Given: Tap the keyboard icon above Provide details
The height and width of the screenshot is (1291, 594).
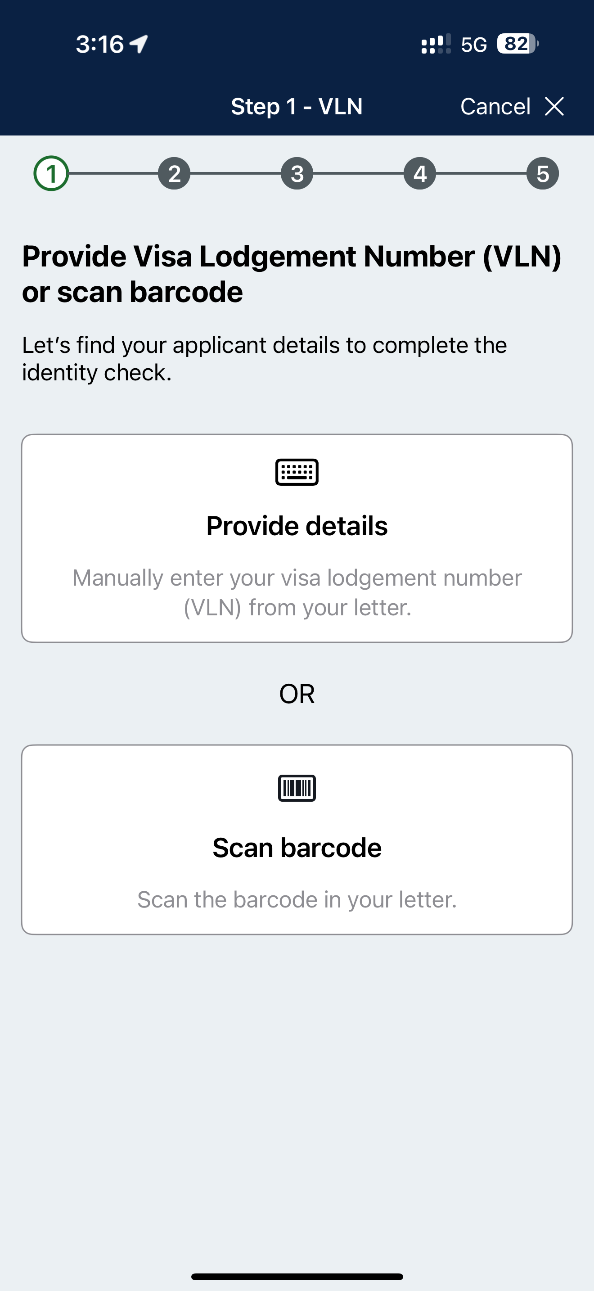Looking at the screenshot, I should click(x=297, y=472).
